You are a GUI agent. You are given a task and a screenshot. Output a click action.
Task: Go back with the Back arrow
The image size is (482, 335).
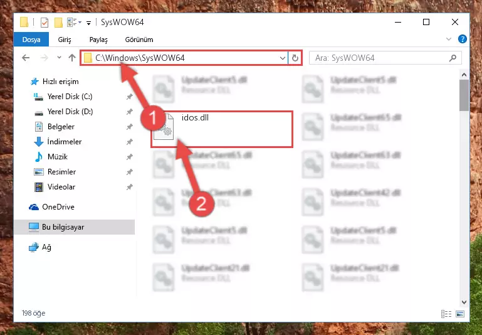tap(26, 58)
